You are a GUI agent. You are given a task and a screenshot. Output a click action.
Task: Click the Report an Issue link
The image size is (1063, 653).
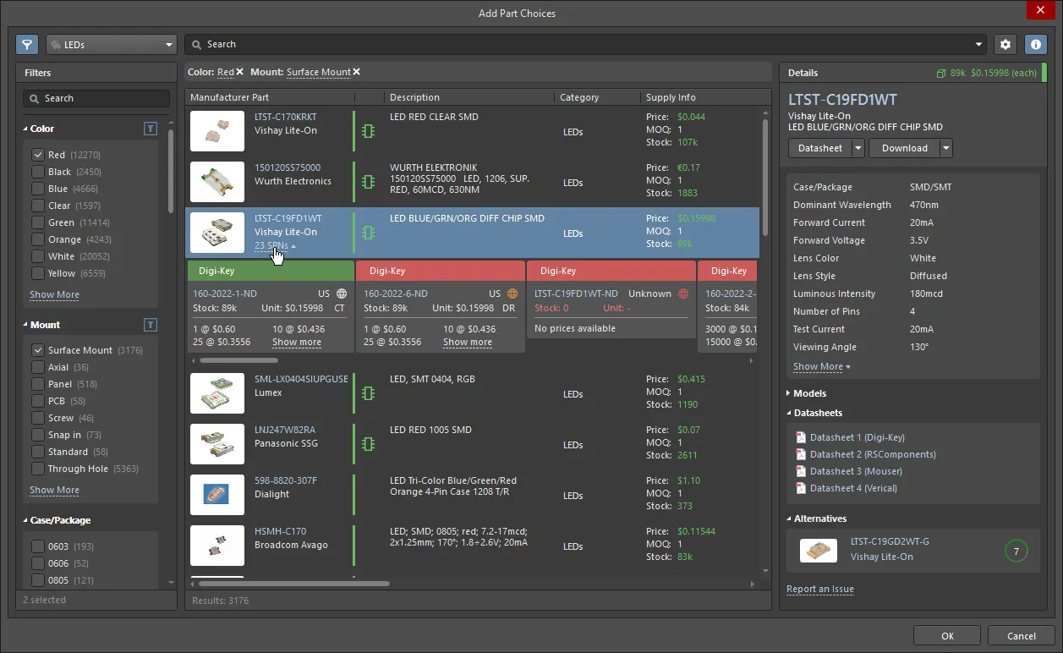(820, 590)
